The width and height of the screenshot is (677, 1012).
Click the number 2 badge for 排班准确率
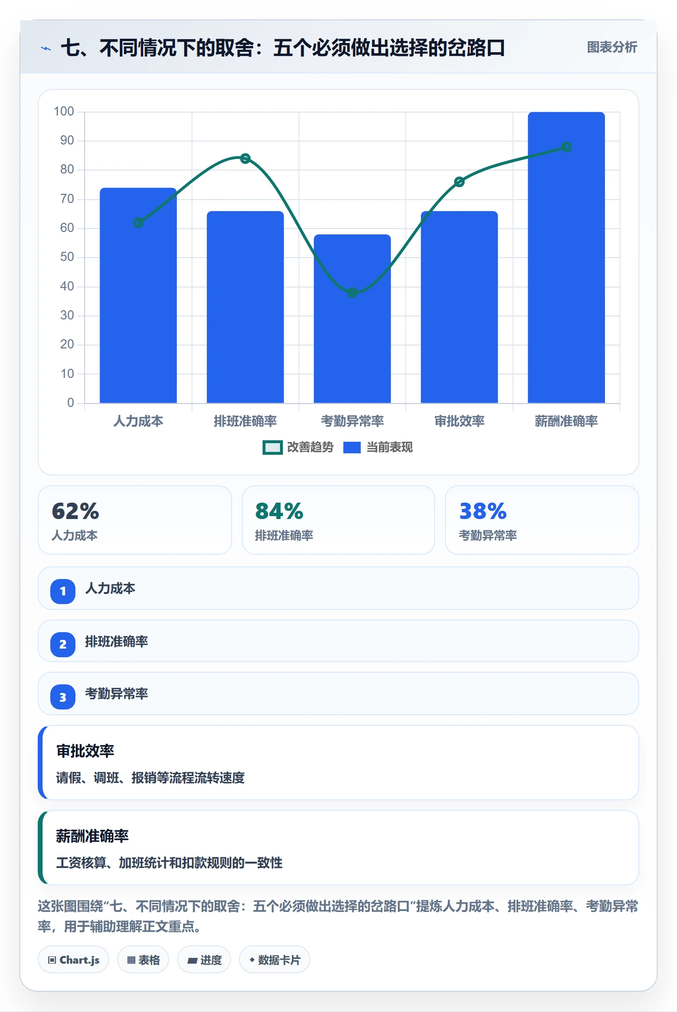coord(63,644)
